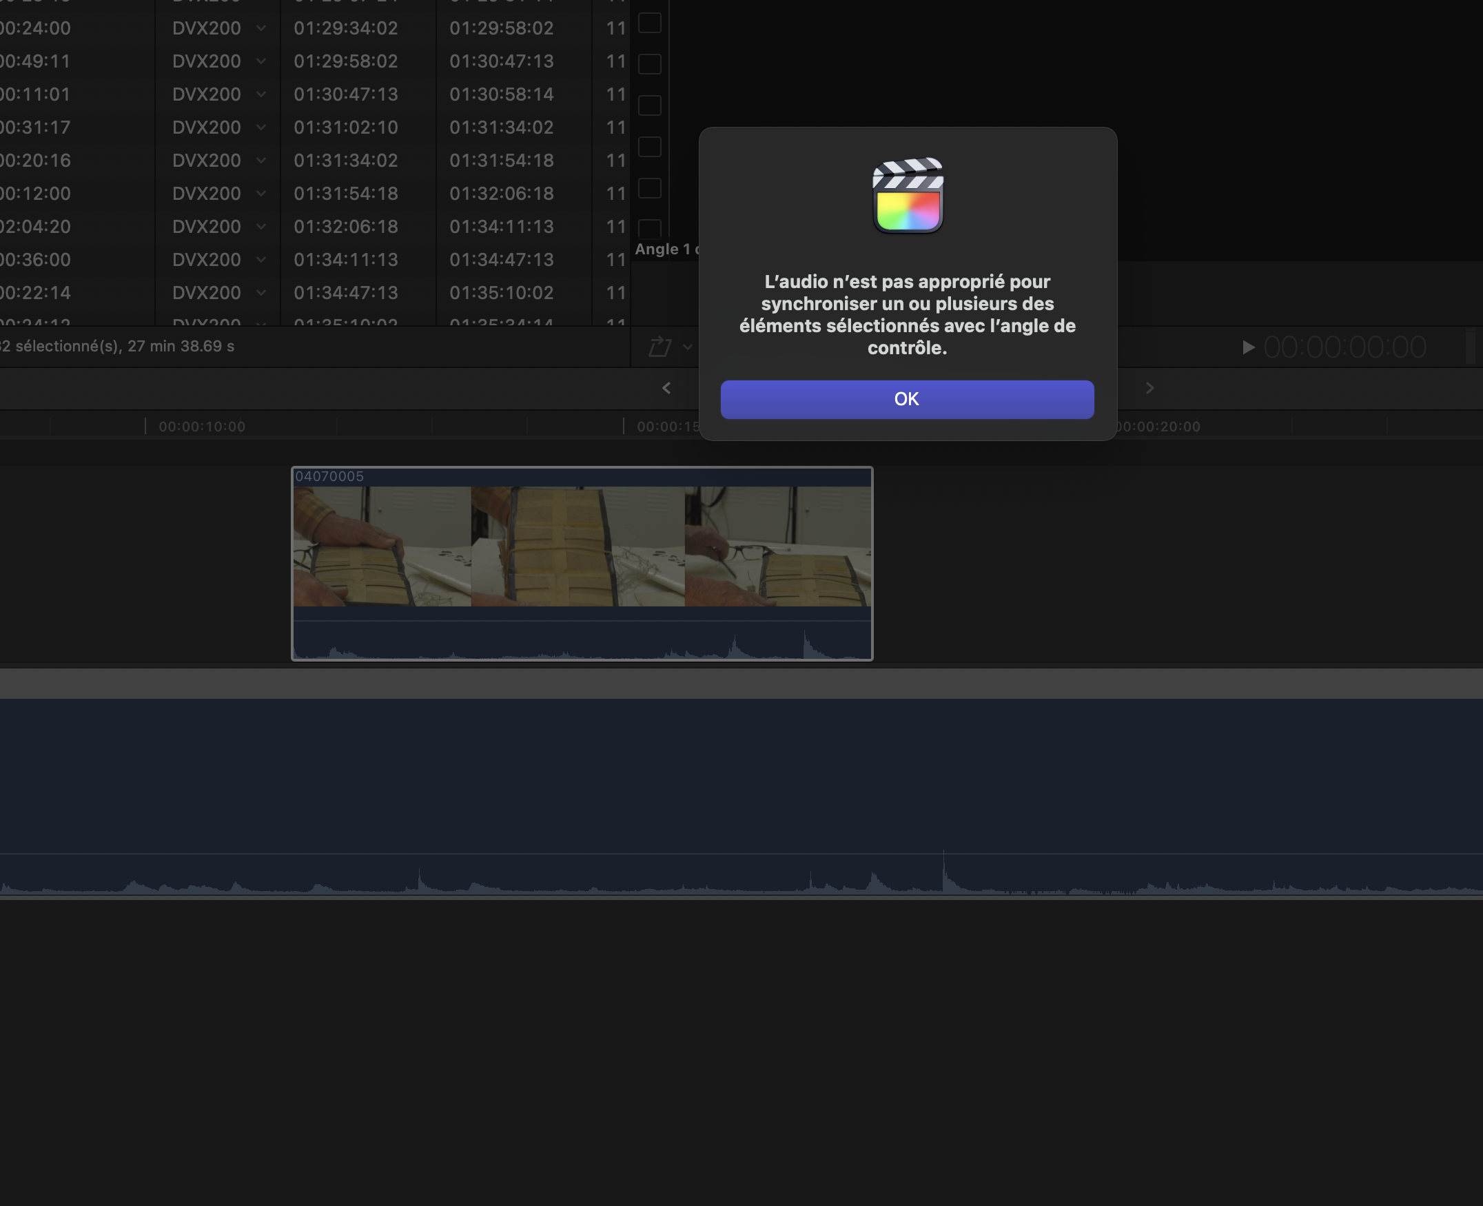The image size is (1483, 1206).
Task: Go back in timeline history with left arrow
Action: (x=666, y=387)
